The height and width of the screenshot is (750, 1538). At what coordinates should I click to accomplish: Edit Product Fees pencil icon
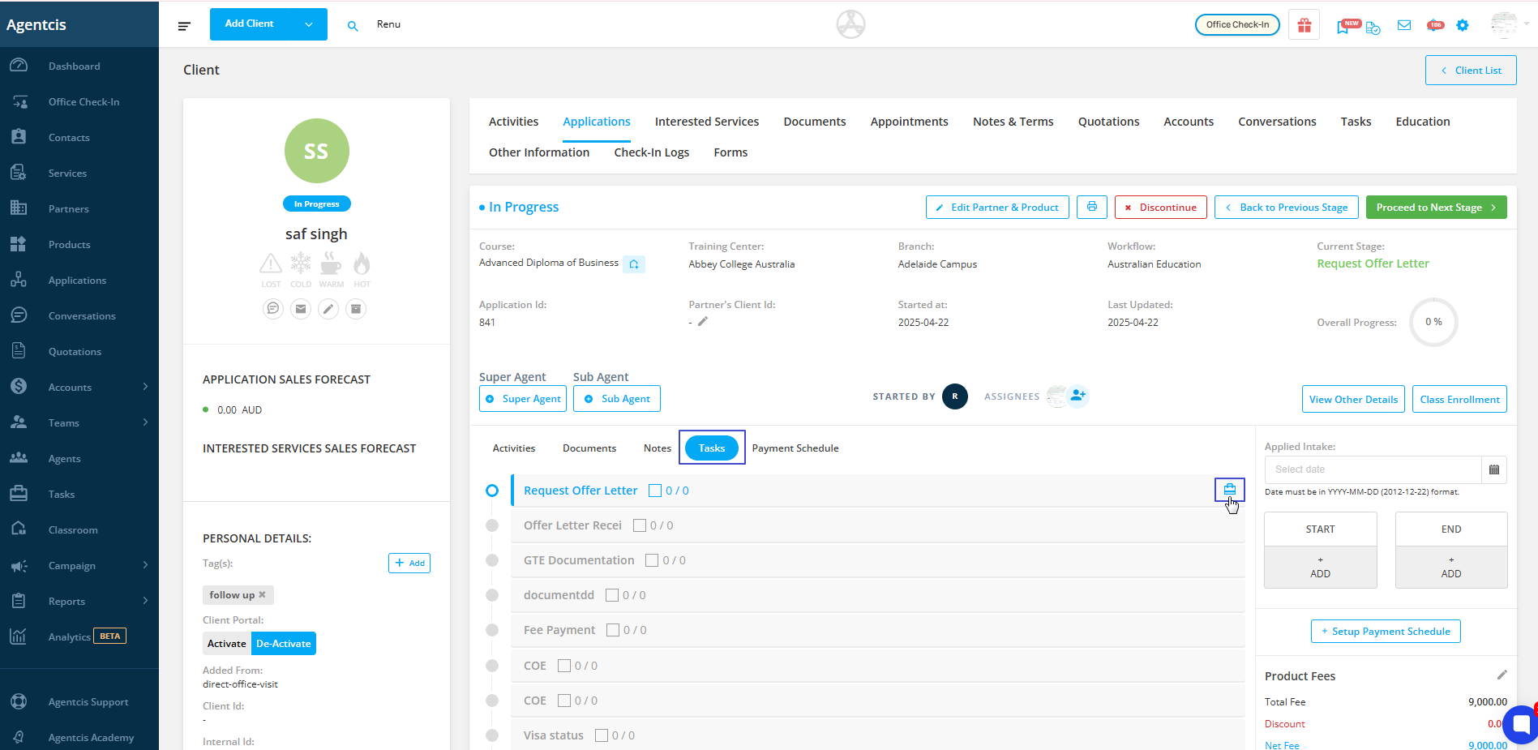click(1502, 675)
